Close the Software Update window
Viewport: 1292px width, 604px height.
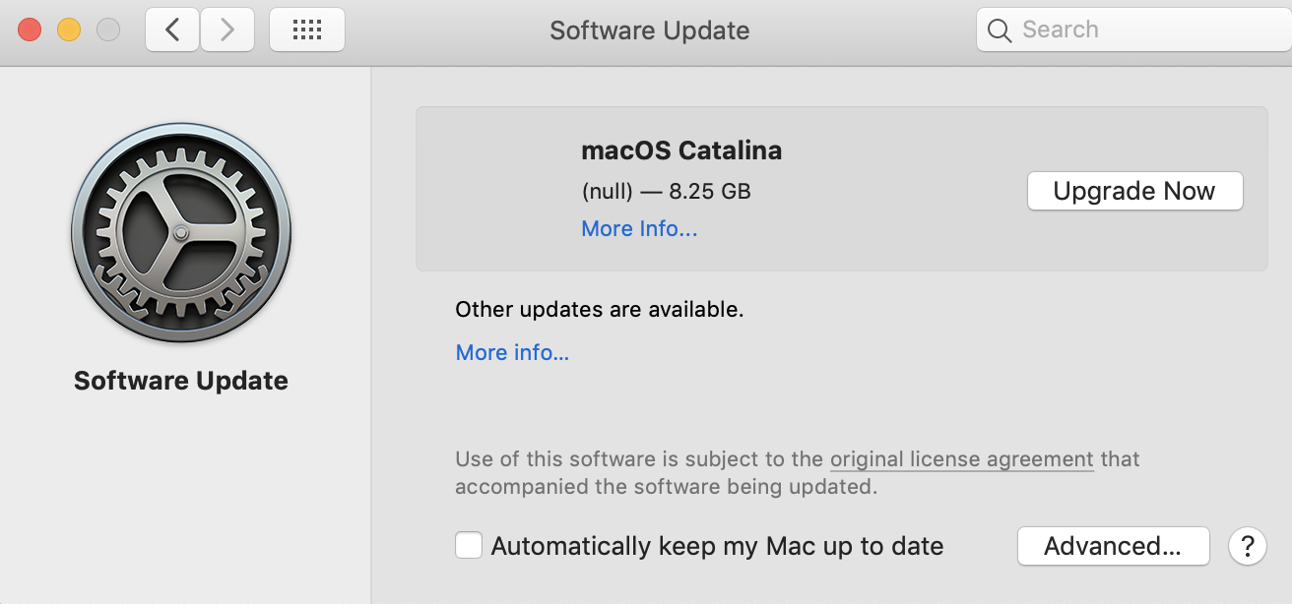click(30, 30)
